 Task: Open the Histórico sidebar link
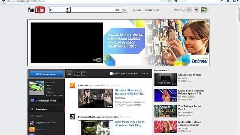[49, 92]
